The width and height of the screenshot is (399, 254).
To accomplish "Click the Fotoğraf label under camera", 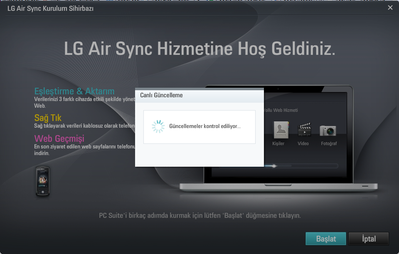I will point(329,143).
